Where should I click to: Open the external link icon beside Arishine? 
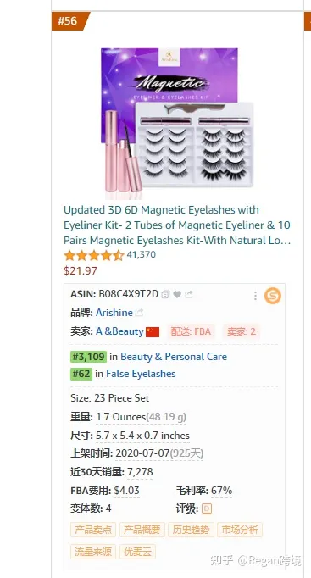click(x=139, y=313)
